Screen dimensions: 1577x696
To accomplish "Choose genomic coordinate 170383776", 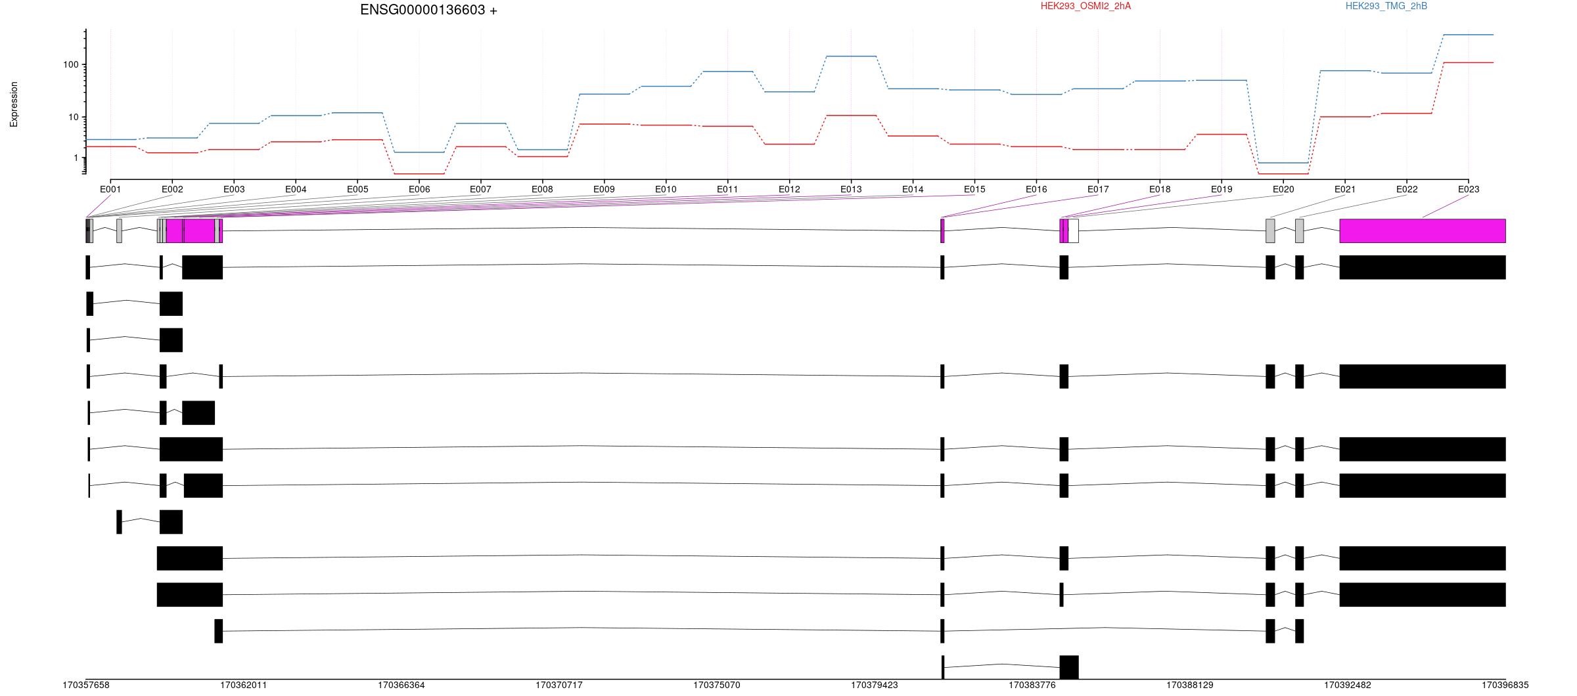I will [x=1032, y=685].
